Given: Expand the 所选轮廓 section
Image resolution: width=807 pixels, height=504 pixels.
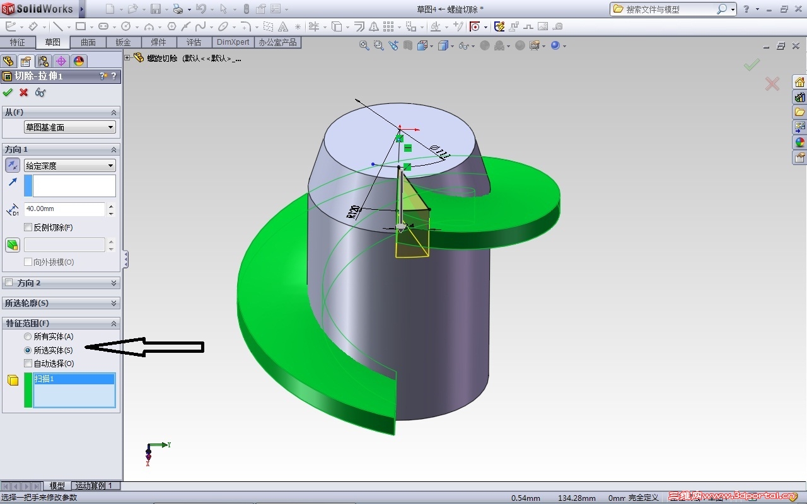Looking at the screenshot, I should 114,303.
